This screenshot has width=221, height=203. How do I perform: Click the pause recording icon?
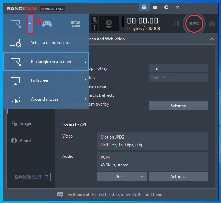click(x=176, y=24)
